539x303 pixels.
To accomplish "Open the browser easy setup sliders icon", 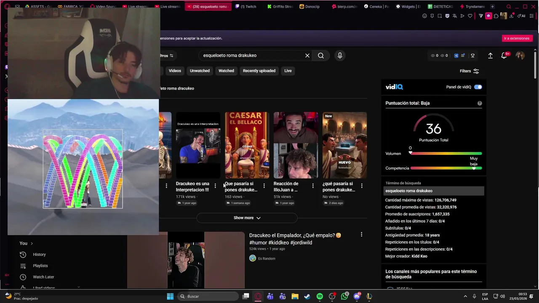I will click(x=532, y=16).
